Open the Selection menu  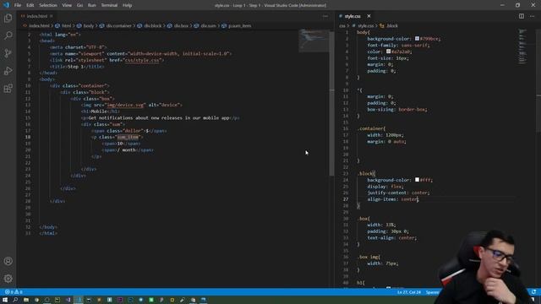[48, 5]
